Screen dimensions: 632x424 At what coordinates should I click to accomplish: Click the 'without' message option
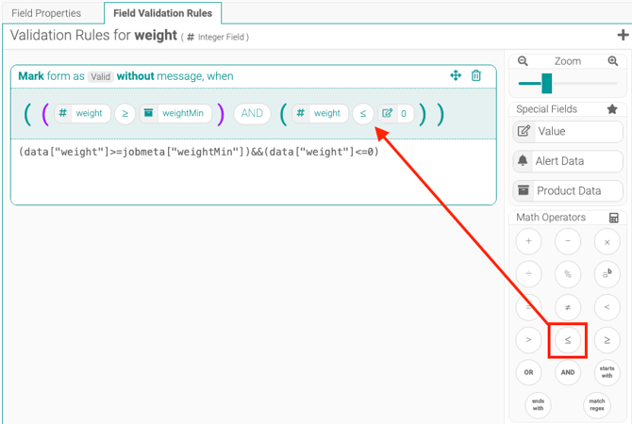click(136, 76)
